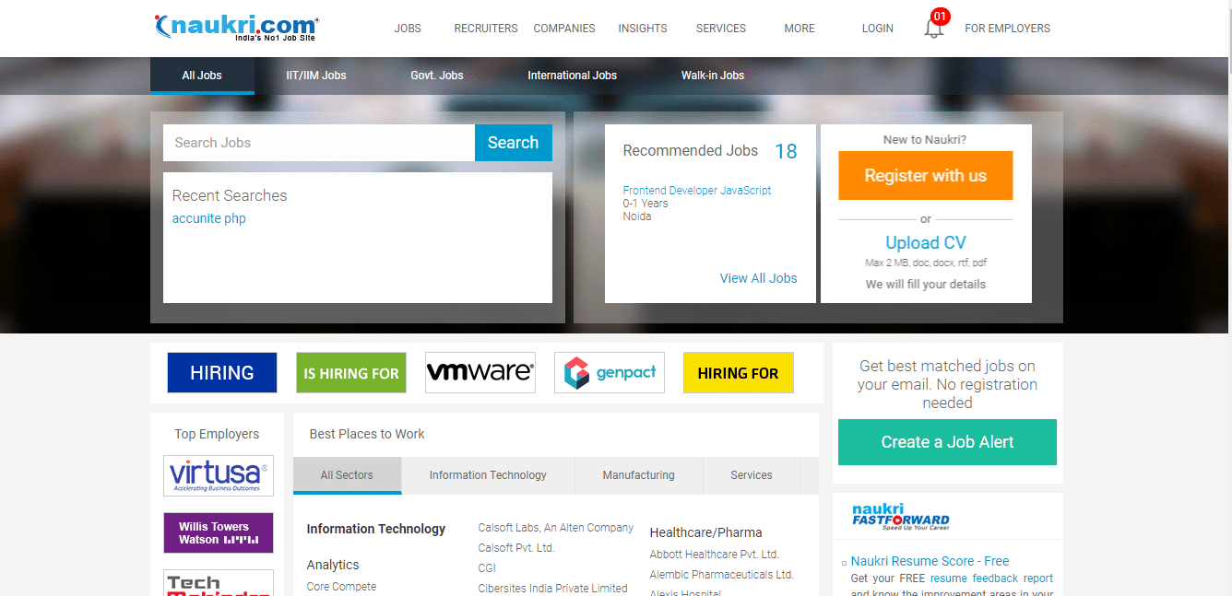Expand the Services header menu
This screenshot has height=596, width=1232.
pyautogui.click(x=720, y=29)
